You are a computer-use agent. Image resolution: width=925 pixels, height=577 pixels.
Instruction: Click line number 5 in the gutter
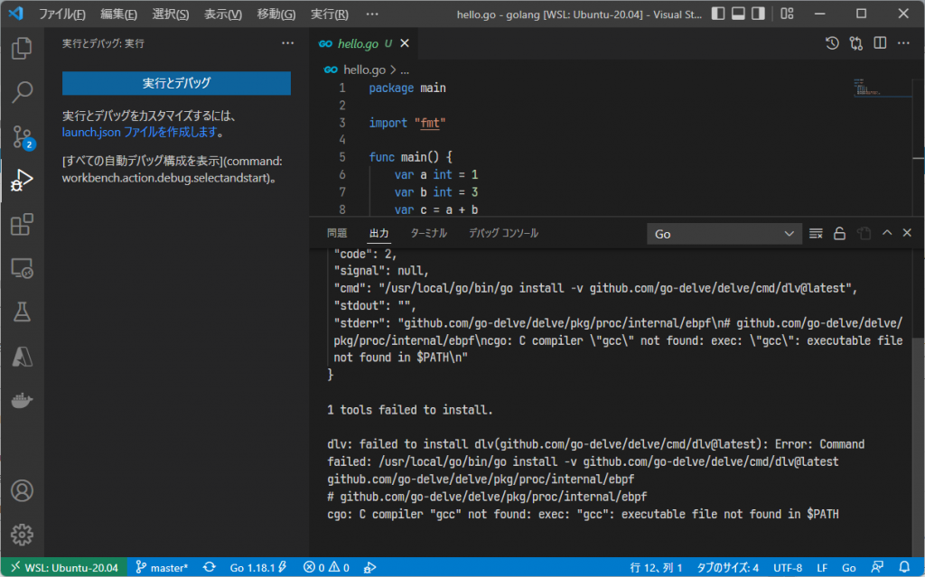coord(342,157)
